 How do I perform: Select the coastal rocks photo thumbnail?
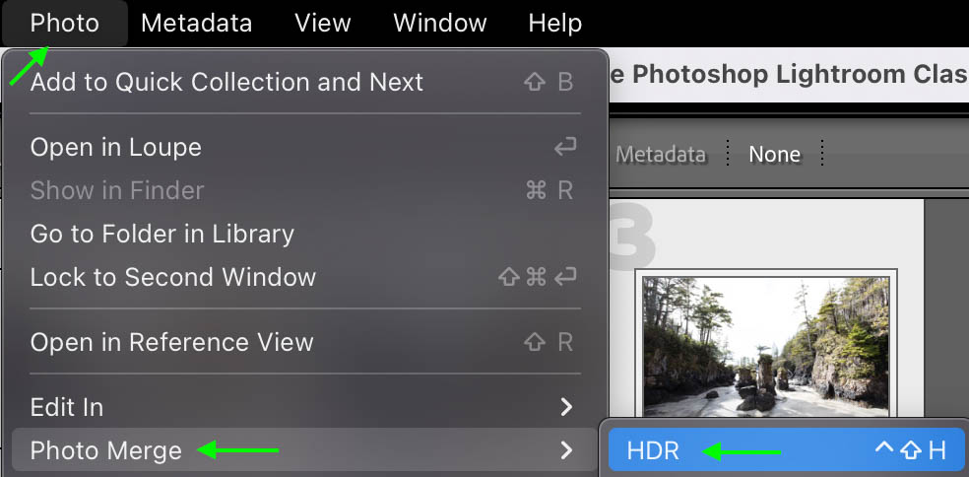(766, 346)
